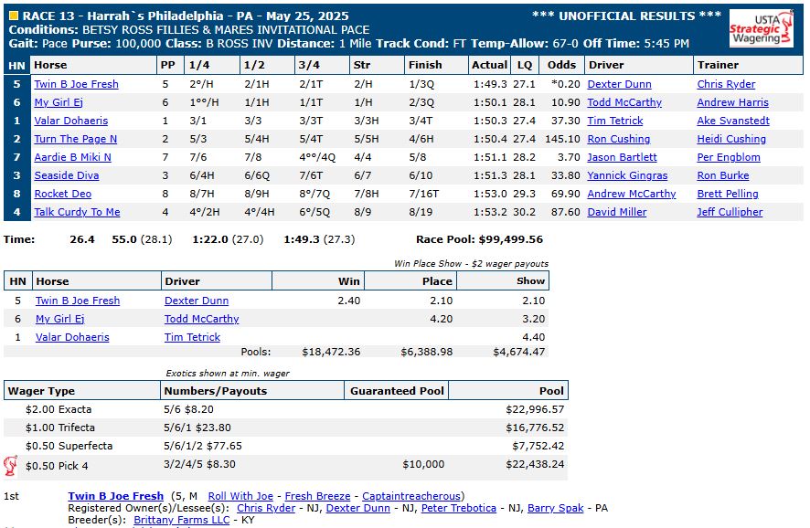810x528 pixels.
Task: Click breeder Brittany Farms LLC
Action: tap(182, 520)
